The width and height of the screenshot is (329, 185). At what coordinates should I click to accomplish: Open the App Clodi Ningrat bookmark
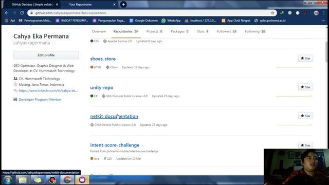(236, 21)
